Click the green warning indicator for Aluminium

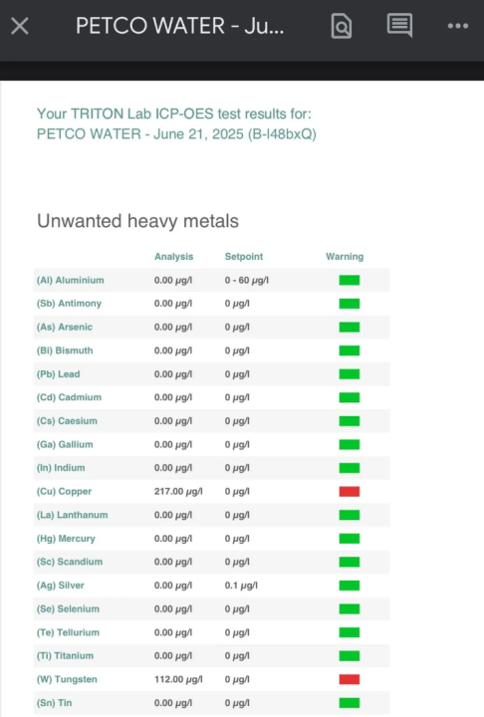(349, 280)
